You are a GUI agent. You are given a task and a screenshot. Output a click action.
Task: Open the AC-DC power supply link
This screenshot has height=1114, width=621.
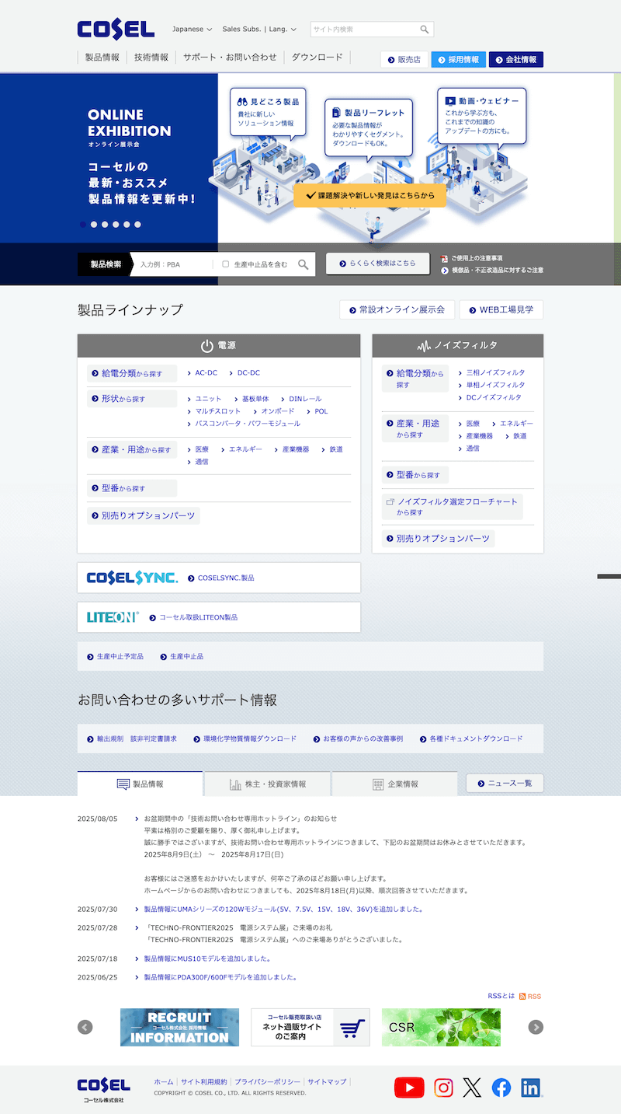(x=206, y=373)
